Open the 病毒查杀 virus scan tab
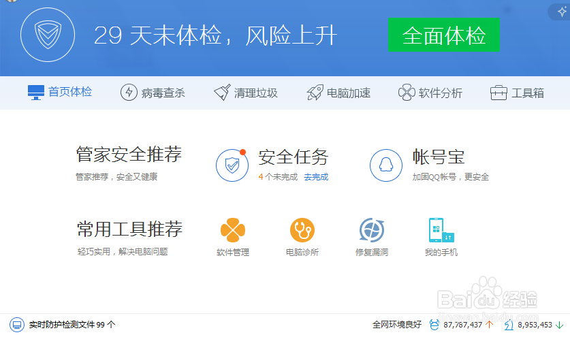 pyautogui.click(x=153, y=93)
